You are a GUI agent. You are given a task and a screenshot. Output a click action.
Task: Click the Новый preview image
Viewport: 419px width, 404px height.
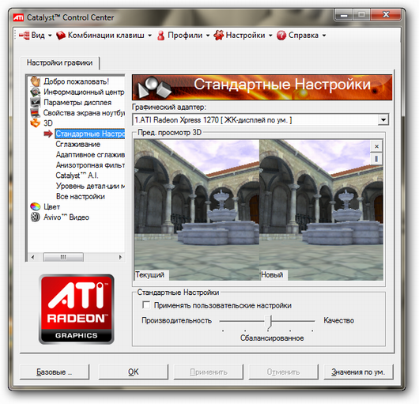point(321,210)
